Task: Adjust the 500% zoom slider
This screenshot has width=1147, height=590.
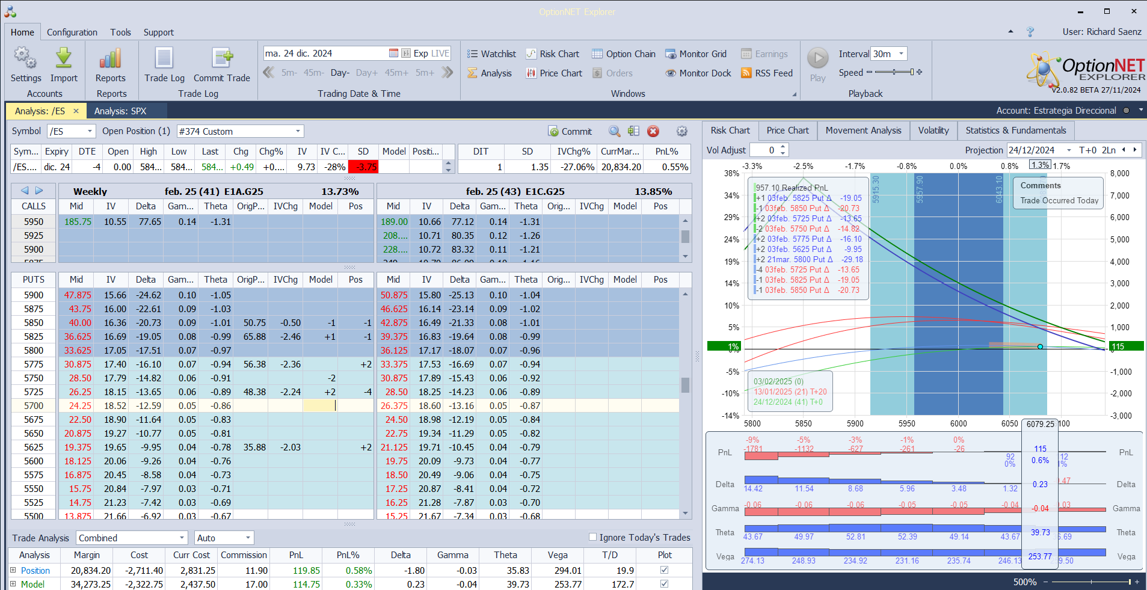Action: point(1090,582)
